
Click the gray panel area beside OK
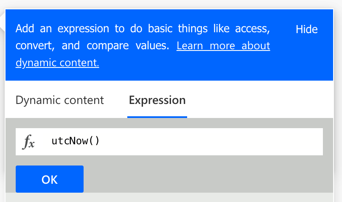coord(207,179)
